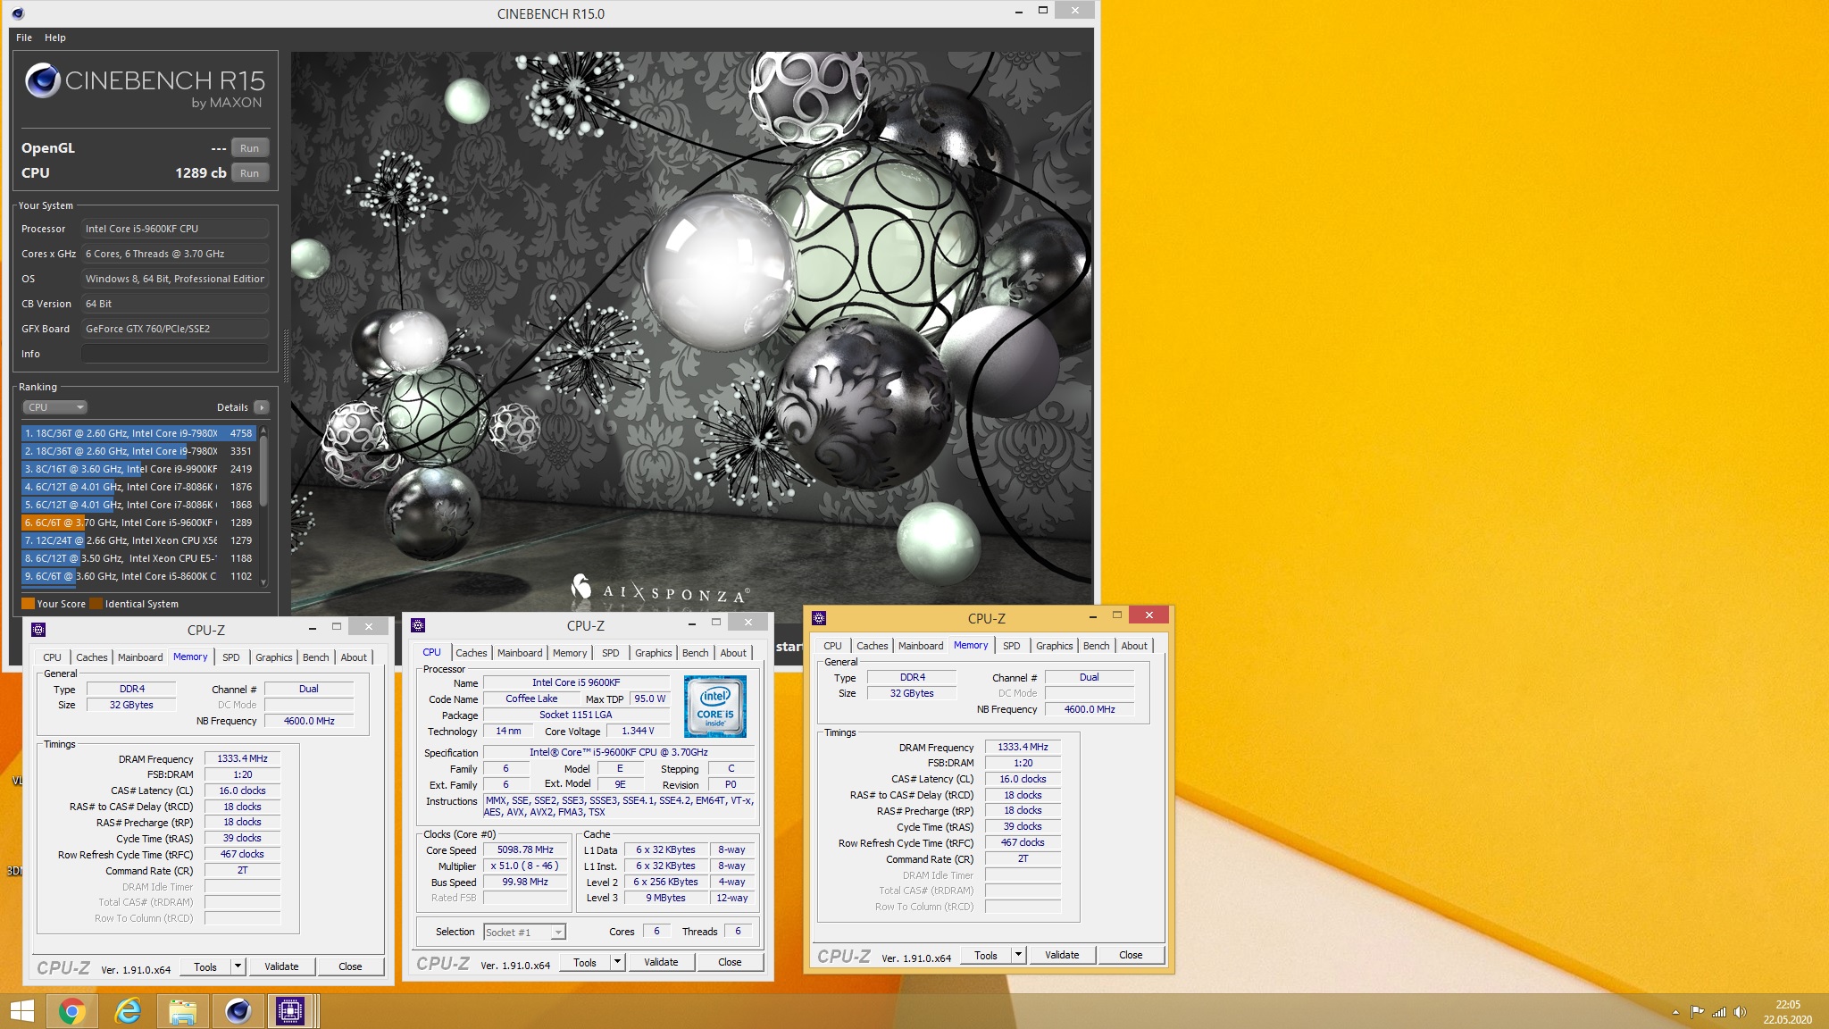The height and width of the screenshot is (1029, 1829).
Task: Click the volume speaker tray icon
Action: [x=1740, y=1012]
